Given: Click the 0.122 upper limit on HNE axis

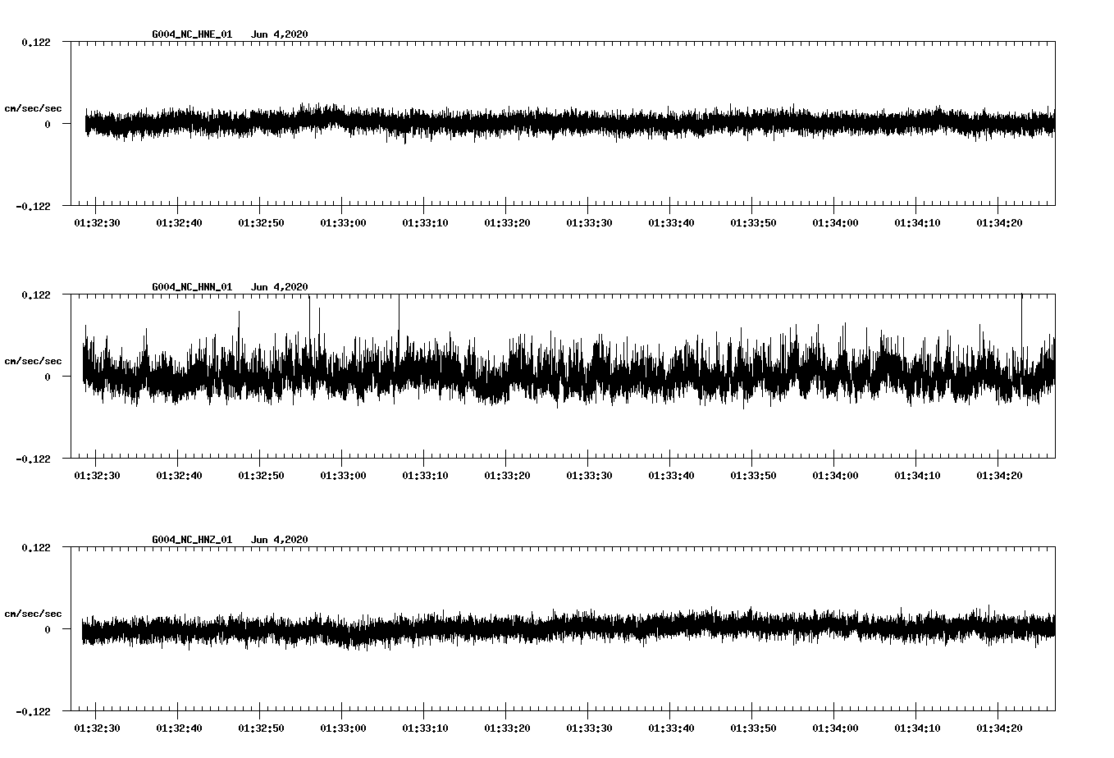Looking at the screenshot, I should 36,43.
